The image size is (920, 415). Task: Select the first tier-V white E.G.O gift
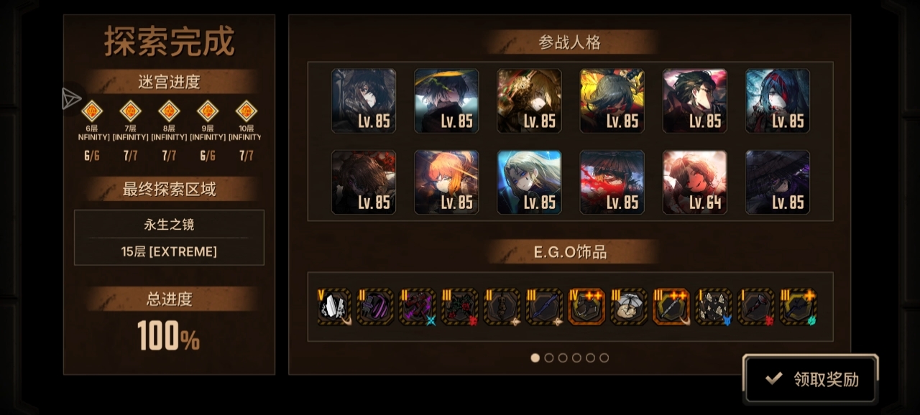click(334, 307)
